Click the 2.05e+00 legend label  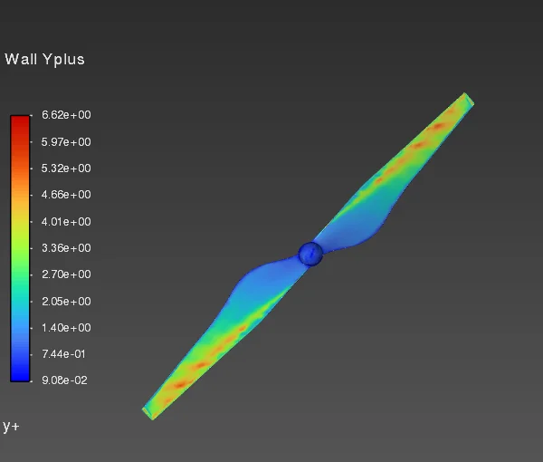coord(66,301)
